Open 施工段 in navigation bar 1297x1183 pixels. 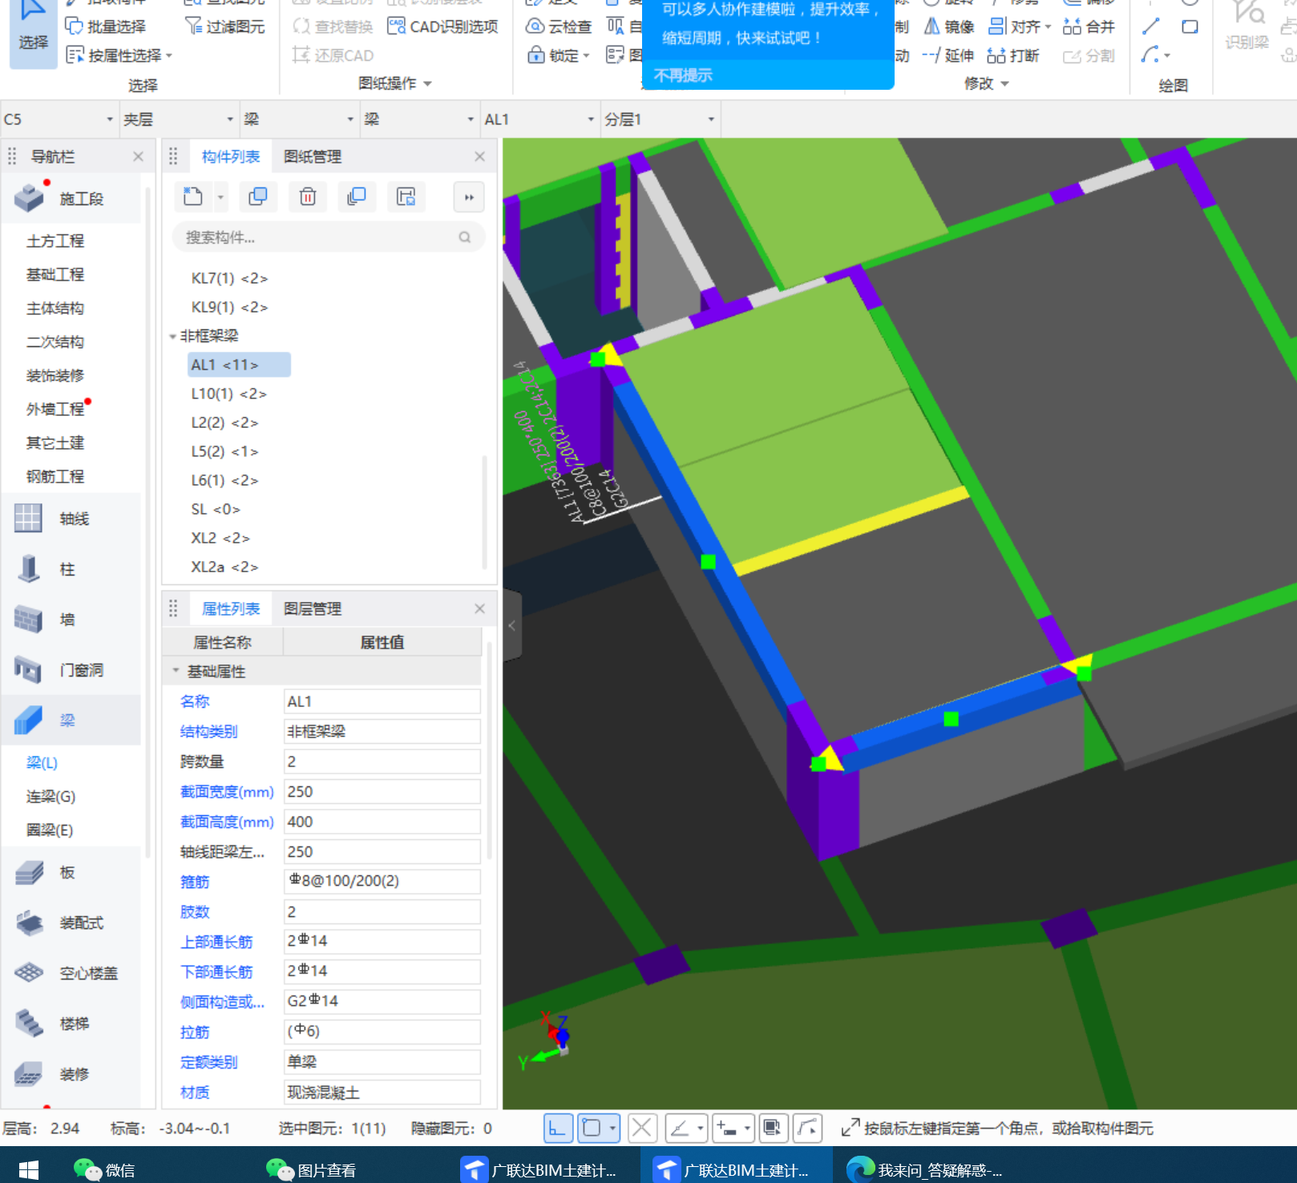[72, 198]
